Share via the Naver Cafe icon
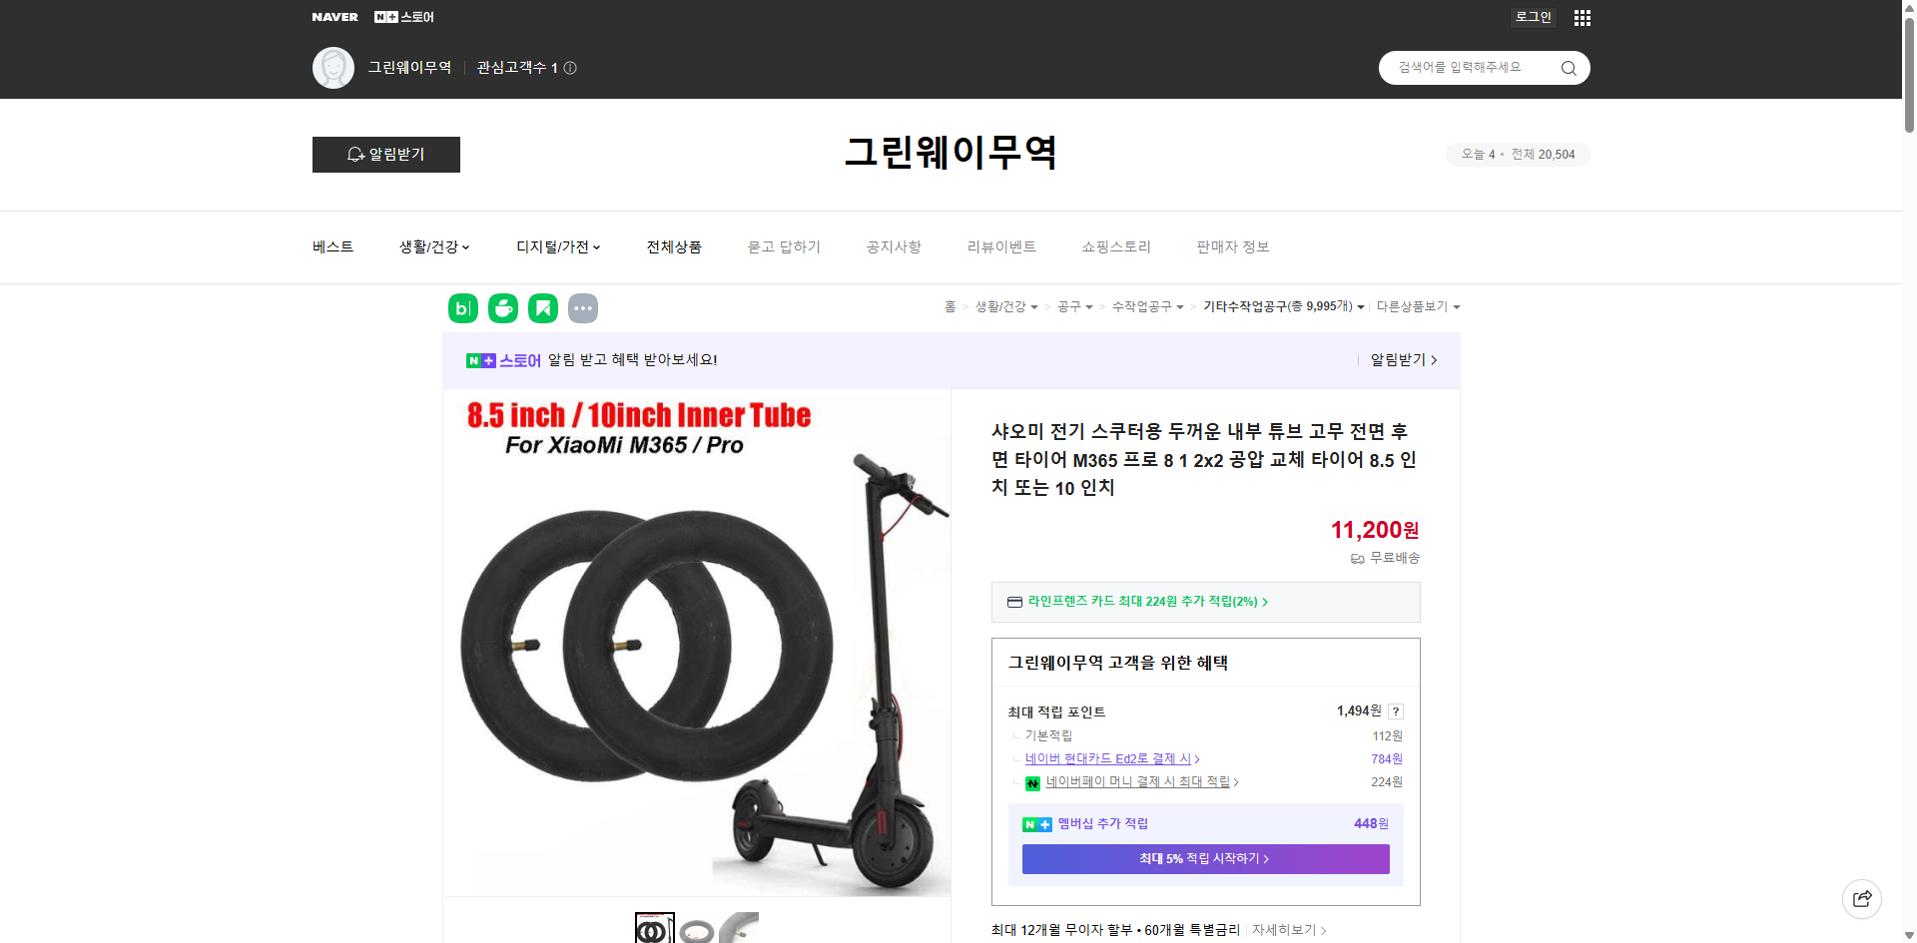The image size is (1917, 943). click(x=502, y=308)
